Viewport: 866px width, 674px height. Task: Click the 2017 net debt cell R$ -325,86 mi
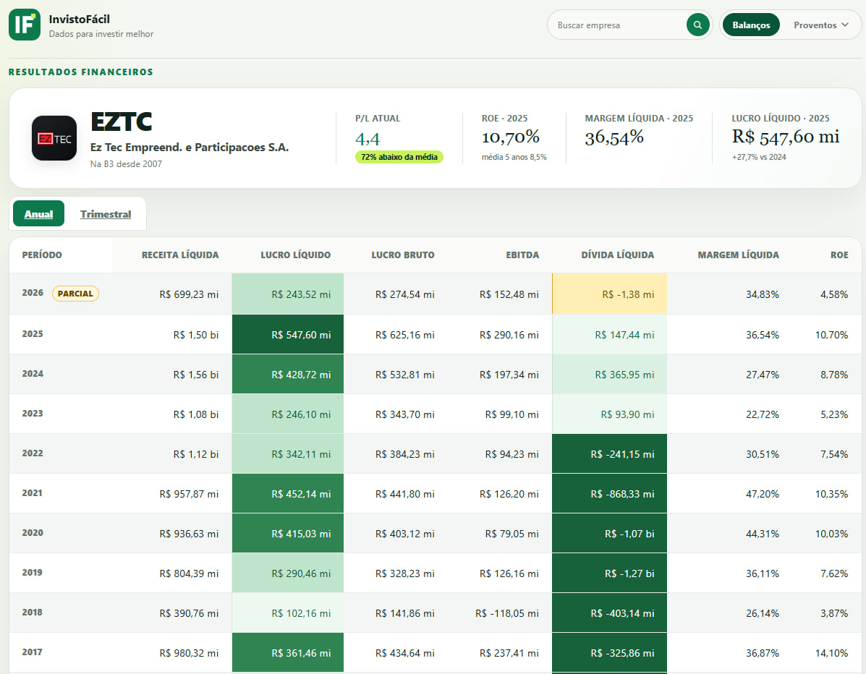click(609, 652)
